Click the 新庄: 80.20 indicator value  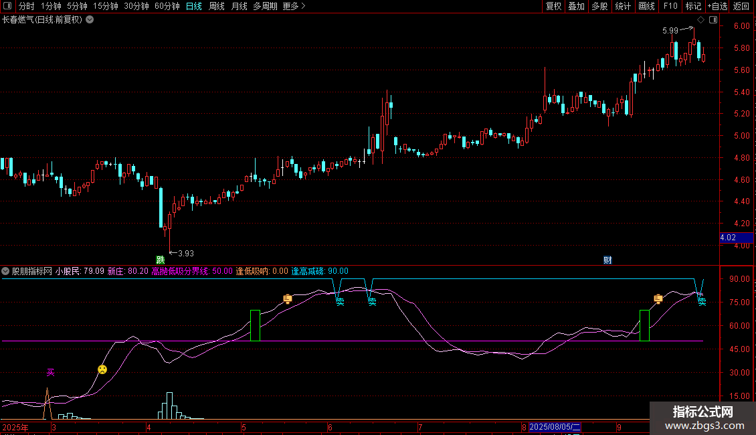pyautogui.click(x=128, y=271)
